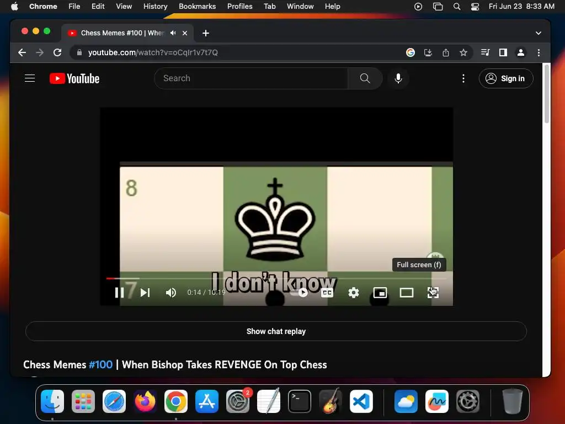
Task: Open the History menu
Action: point(155,6)
